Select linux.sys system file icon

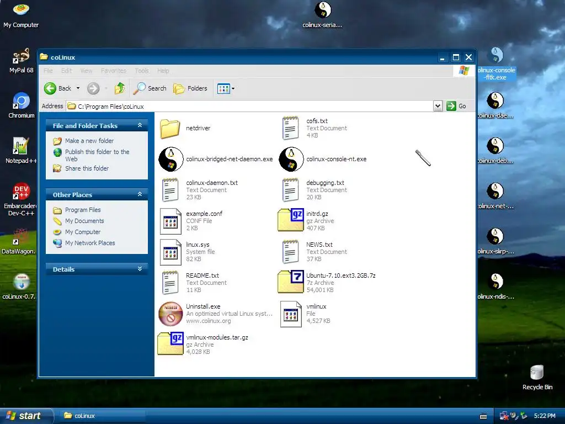pos(170,252)
